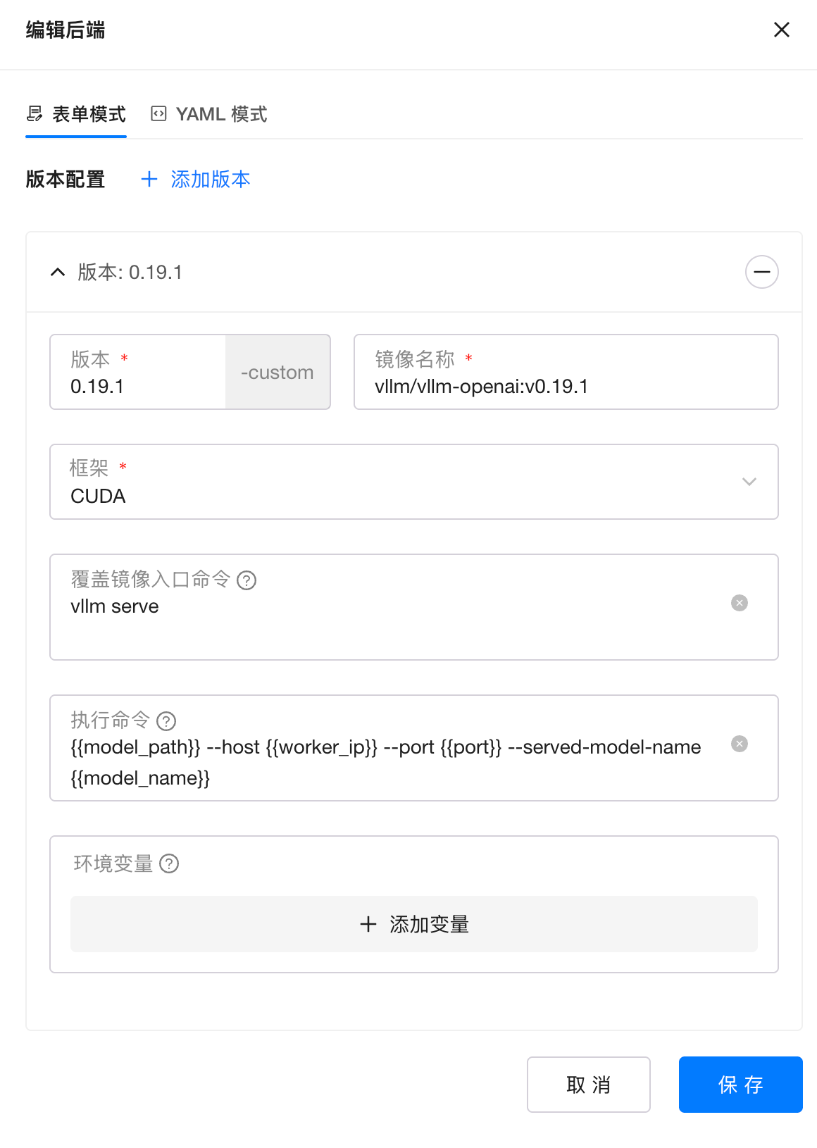This screenshot has width=817, height=1148.
Task: Click into the 执行命令 text area
Action: click(386, 762)
